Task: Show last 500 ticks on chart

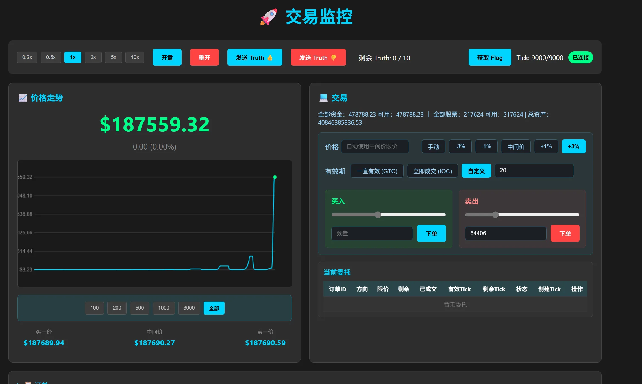Action: [x=140, y=308]
